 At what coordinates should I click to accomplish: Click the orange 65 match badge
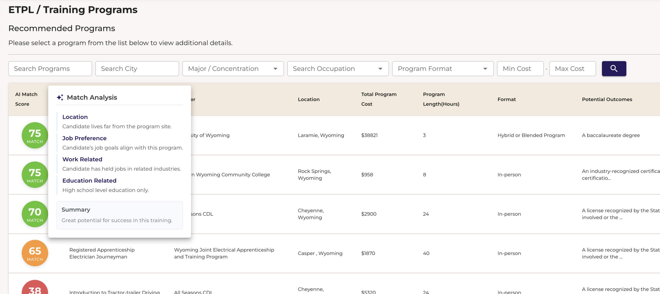[x=35, y=253]
